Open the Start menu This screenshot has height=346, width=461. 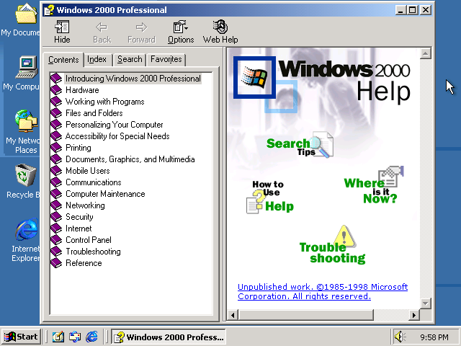click(21, 337)
